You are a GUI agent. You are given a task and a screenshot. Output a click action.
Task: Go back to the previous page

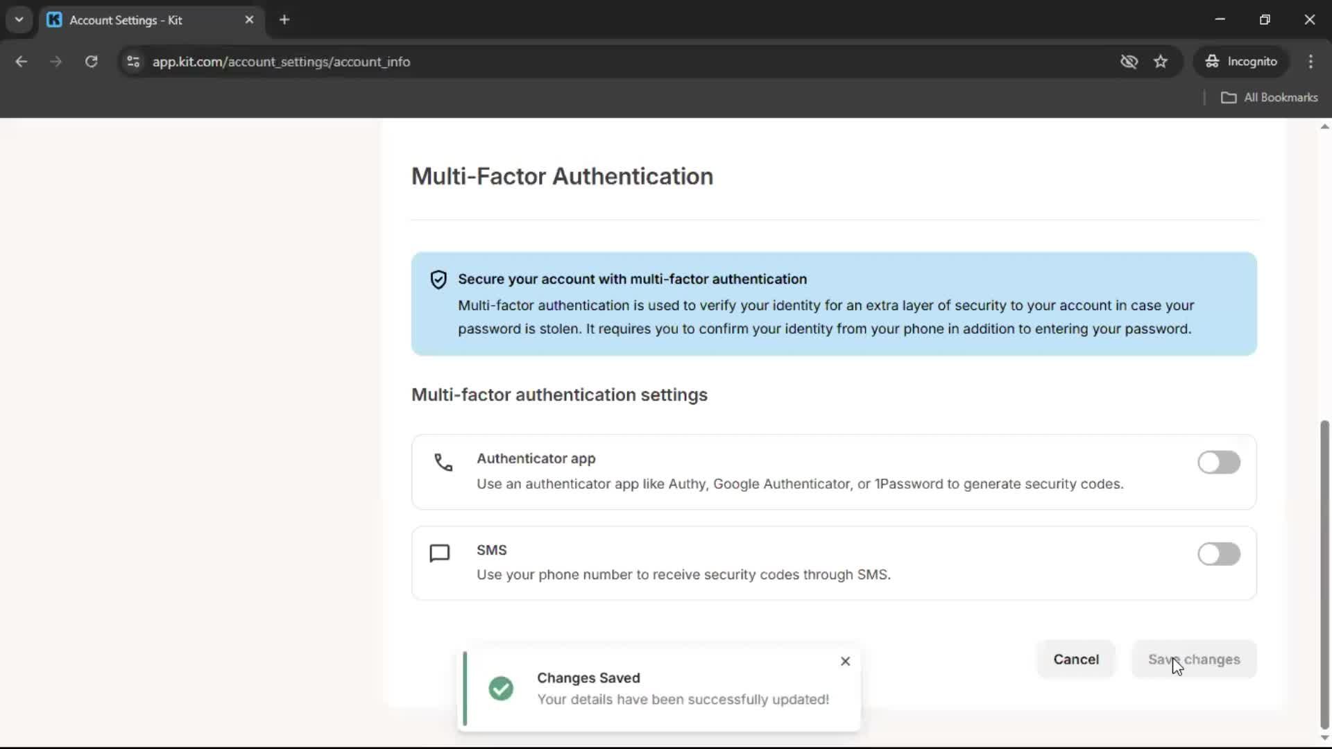click(22, 62)
